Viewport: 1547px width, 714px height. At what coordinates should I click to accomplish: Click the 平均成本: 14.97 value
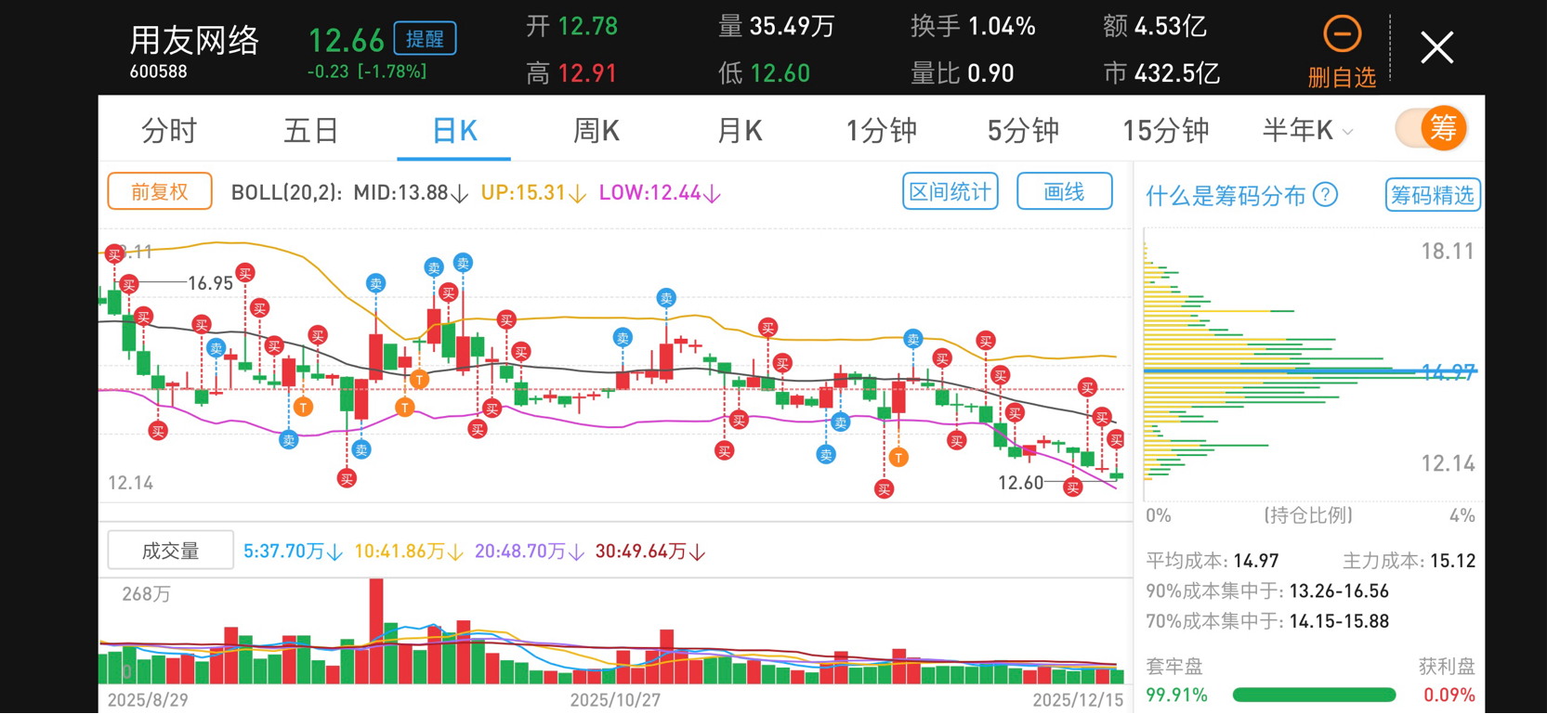click(1212, 561)
